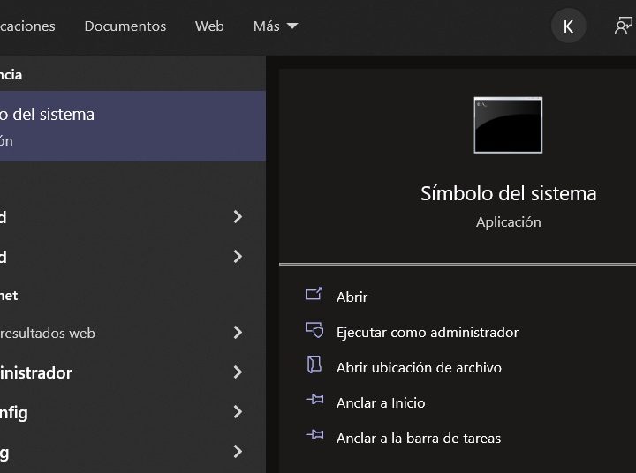Expand the Más dropdown menu

(276, 26)
